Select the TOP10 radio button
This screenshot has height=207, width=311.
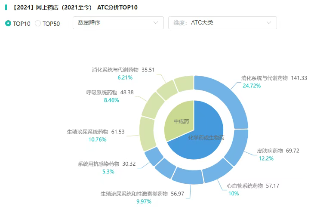click(x=8, y=23)
